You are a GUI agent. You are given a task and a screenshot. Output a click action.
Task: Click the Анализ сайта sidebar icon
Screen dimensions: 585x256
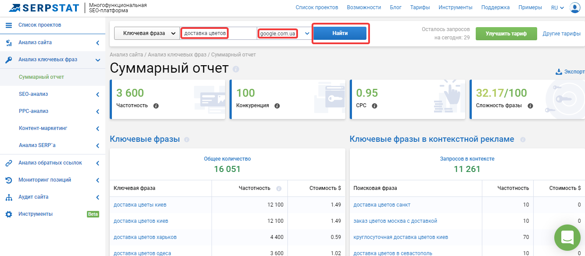[x=9, y=42]
